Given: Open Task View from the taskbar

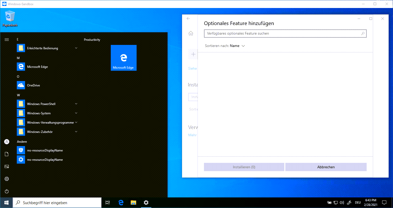Looking at the screenshot, I should tap(108, 203).
